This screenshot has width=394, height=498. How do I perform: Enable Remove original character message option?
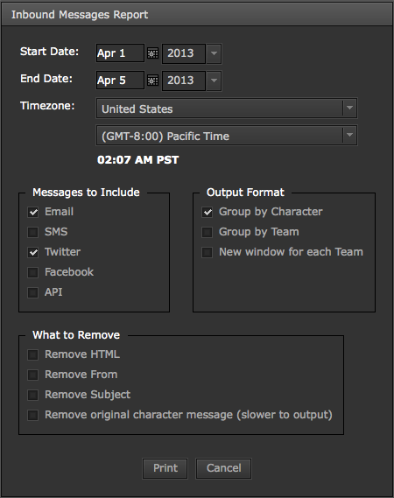33,415
